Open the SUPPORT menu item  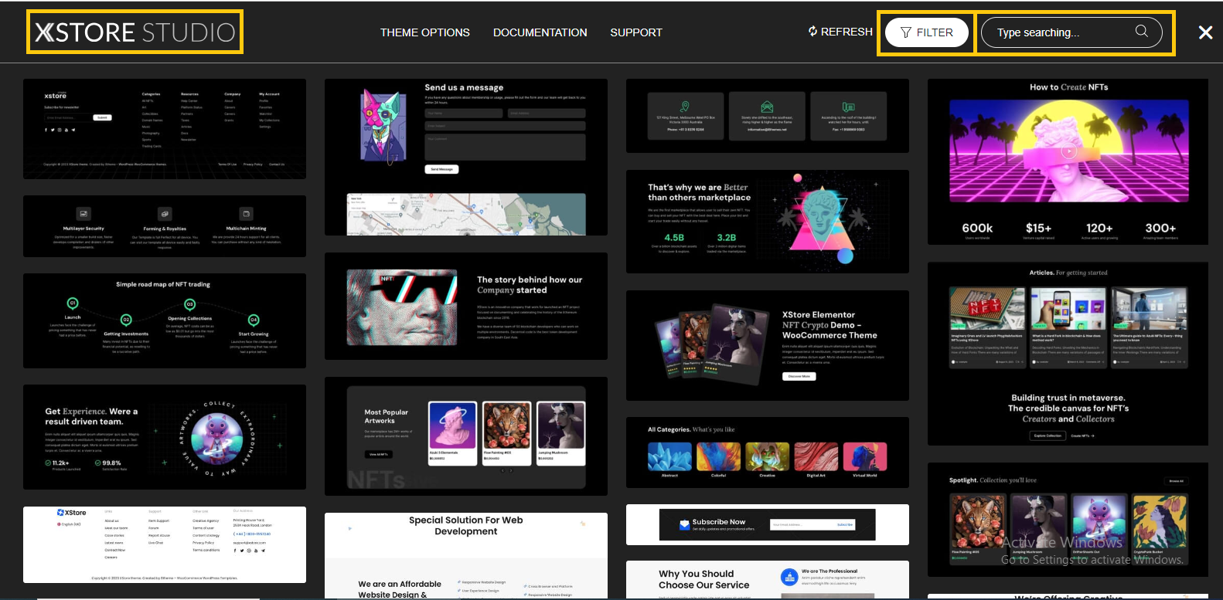tap(636, 32)
